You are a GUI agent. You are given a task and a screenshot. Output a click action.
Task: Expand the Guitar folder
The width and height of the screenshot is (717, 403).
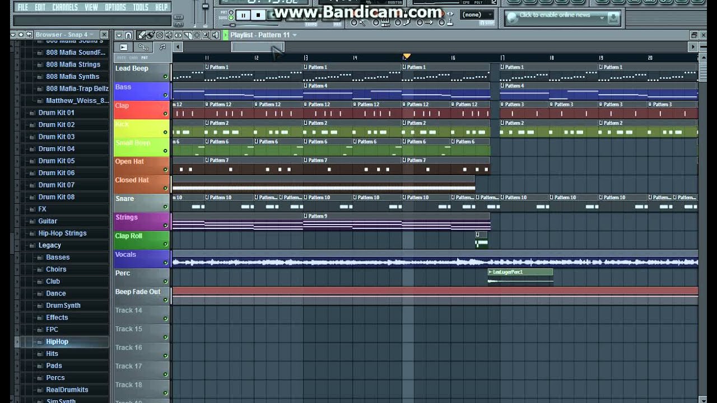[48, 221]
